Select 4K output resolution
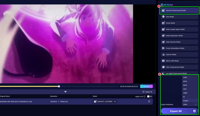 pos(190,97)
